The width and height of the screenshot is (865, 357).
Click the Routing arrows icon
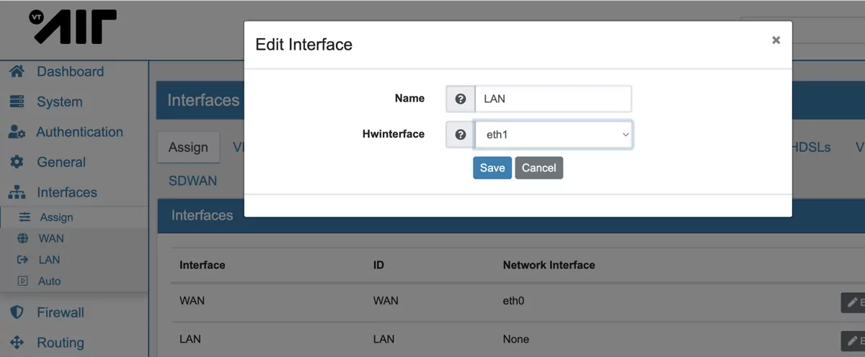(17, 343)
